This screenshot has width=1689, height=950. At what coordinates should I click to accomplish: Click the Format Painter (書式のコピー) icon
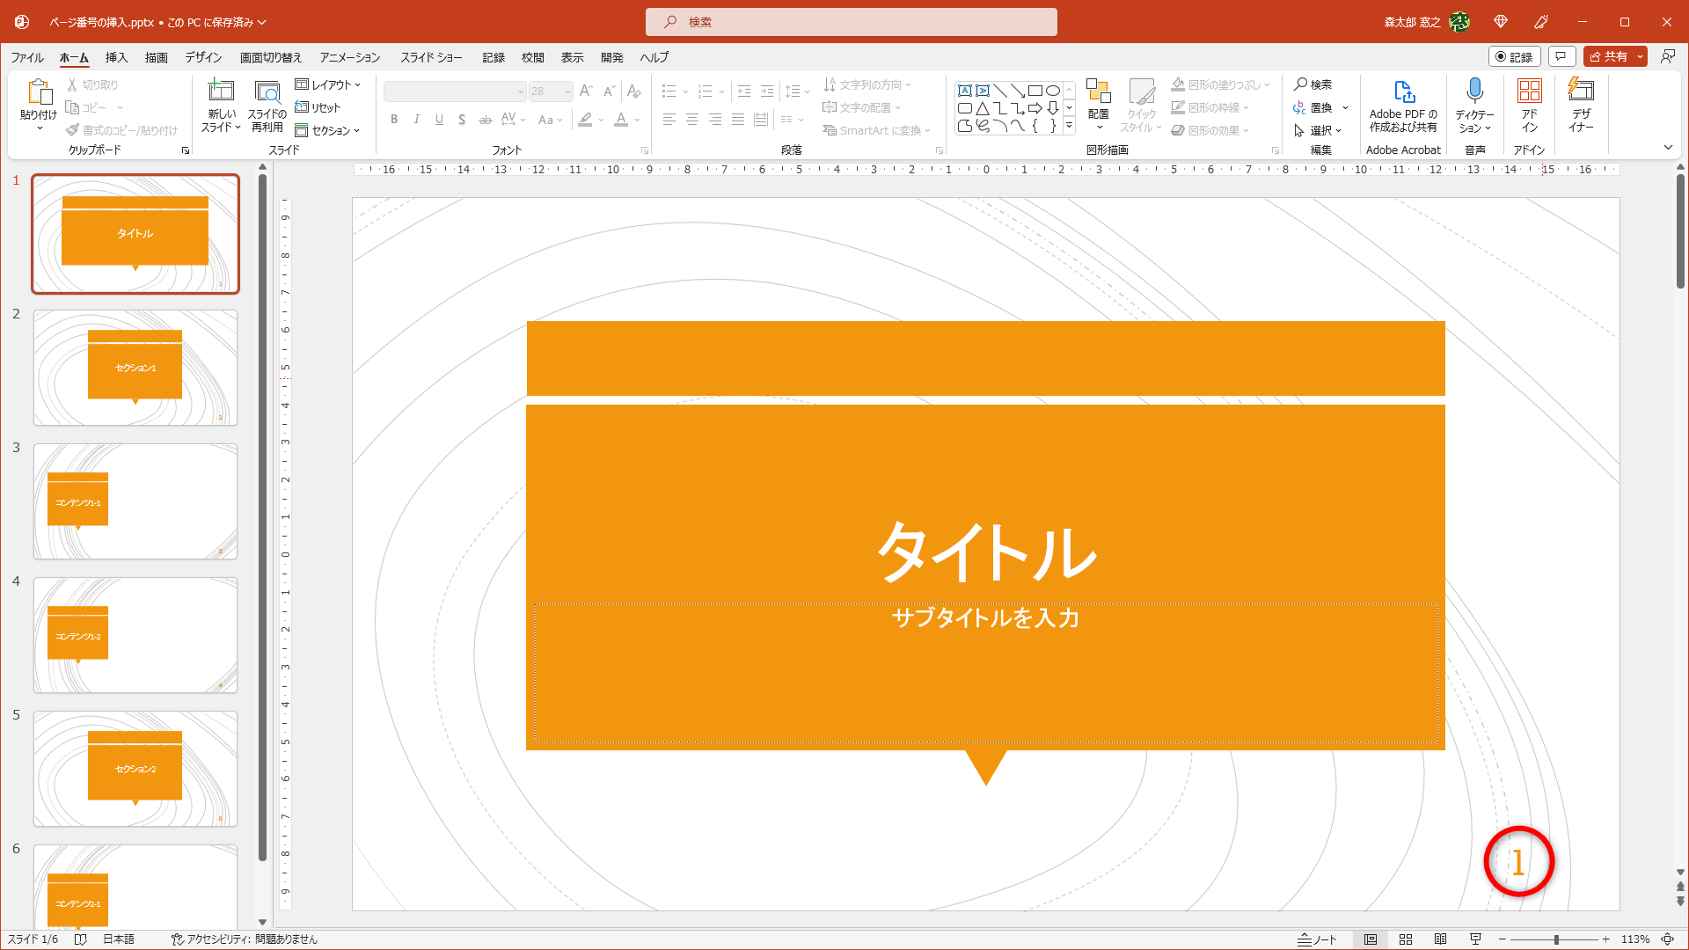click(x=75, y=129)
